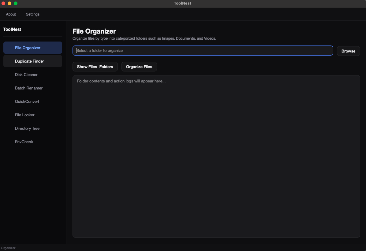Select File Organizer in the sidebar
The height and width of the screenshot is (251, 366).
33,48
